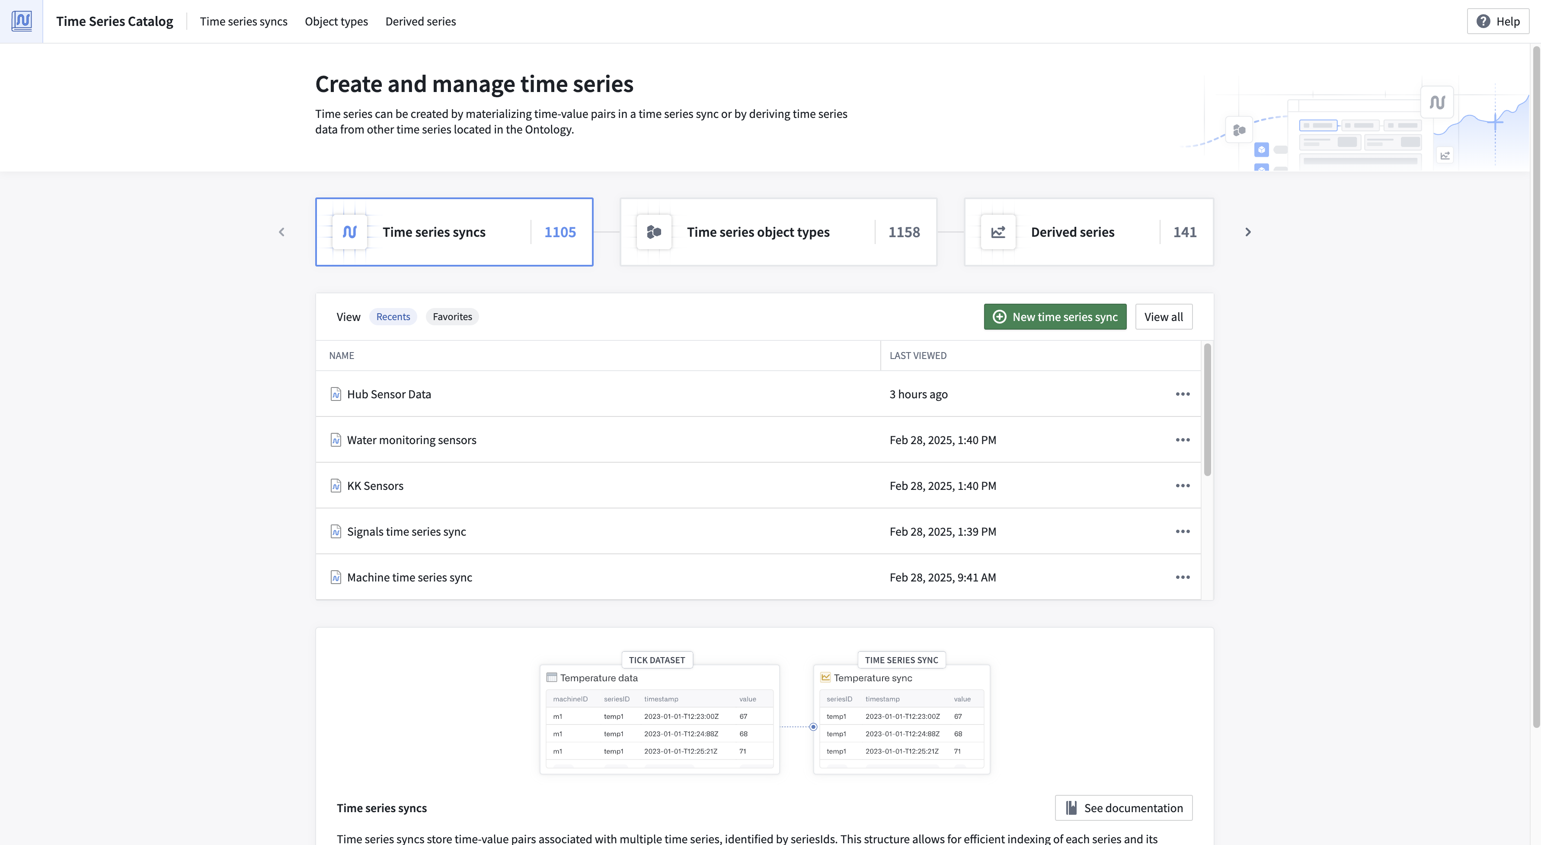
Task: Click the Help button
Action: 1498,22
